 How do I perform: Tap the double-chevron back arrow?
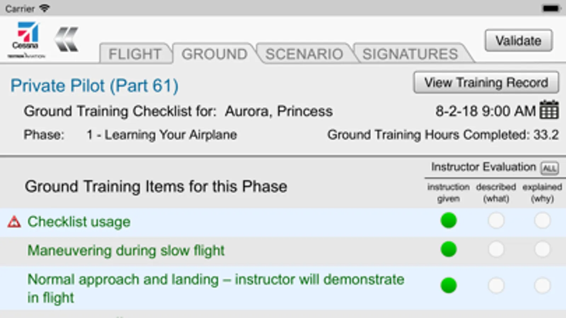pos(67,40)
